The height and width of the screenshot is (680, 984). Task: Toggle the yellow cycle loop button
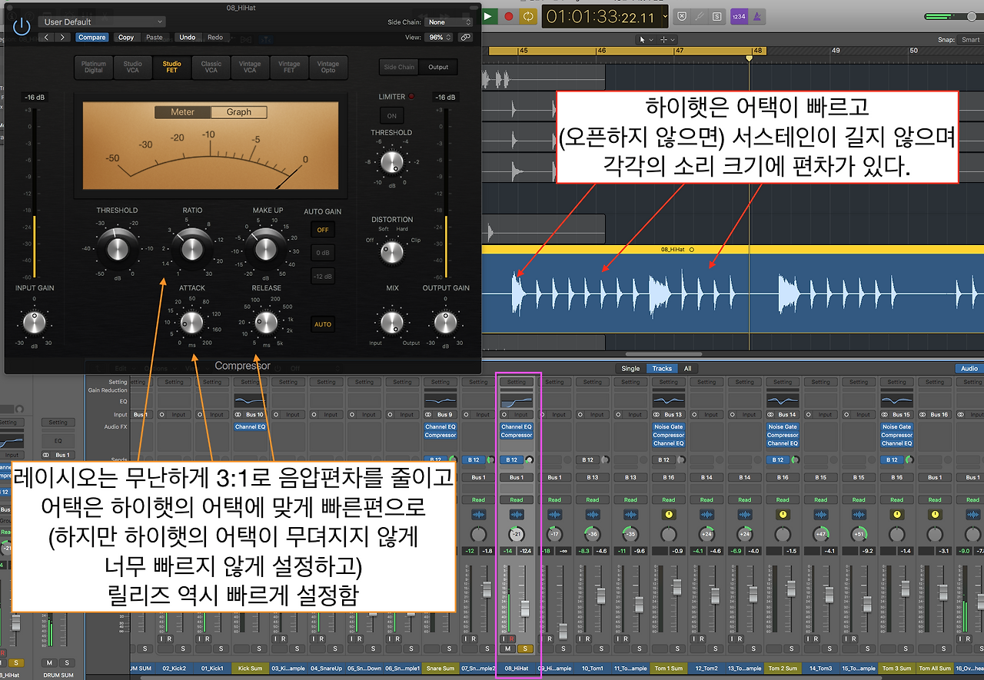[528, 15]
